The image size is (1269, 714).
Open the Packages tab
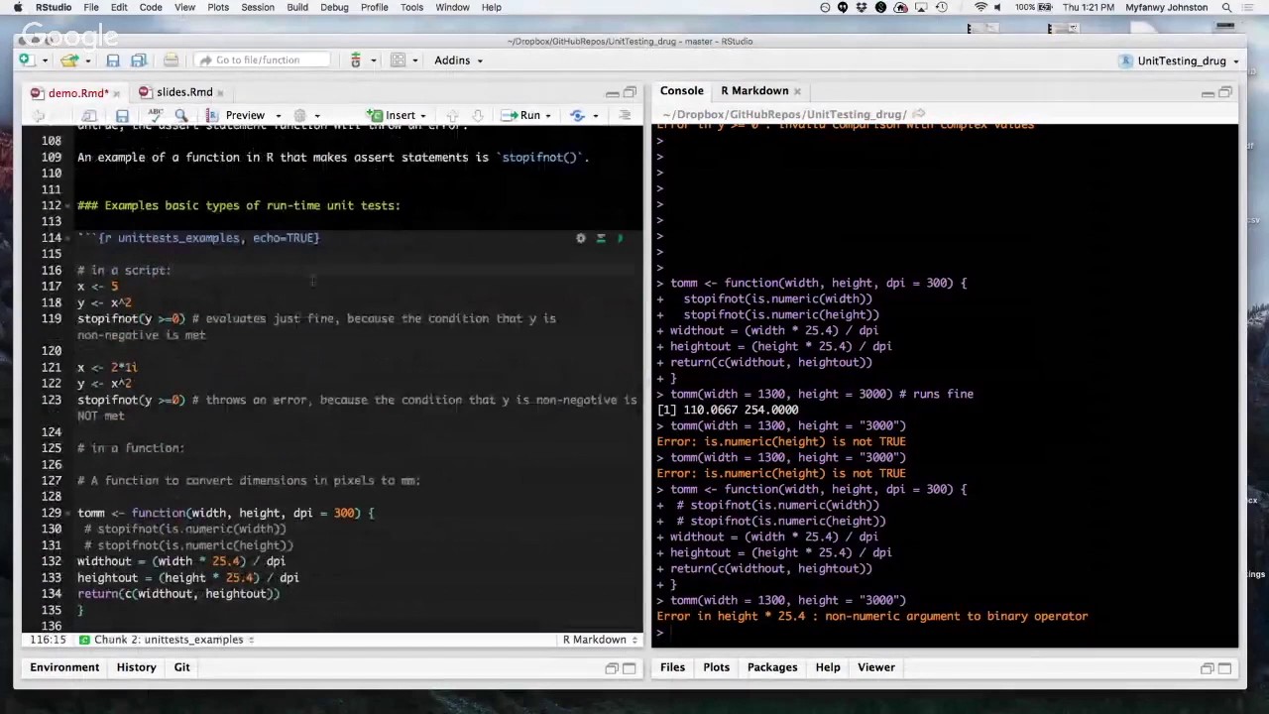[x=771, y=667]
